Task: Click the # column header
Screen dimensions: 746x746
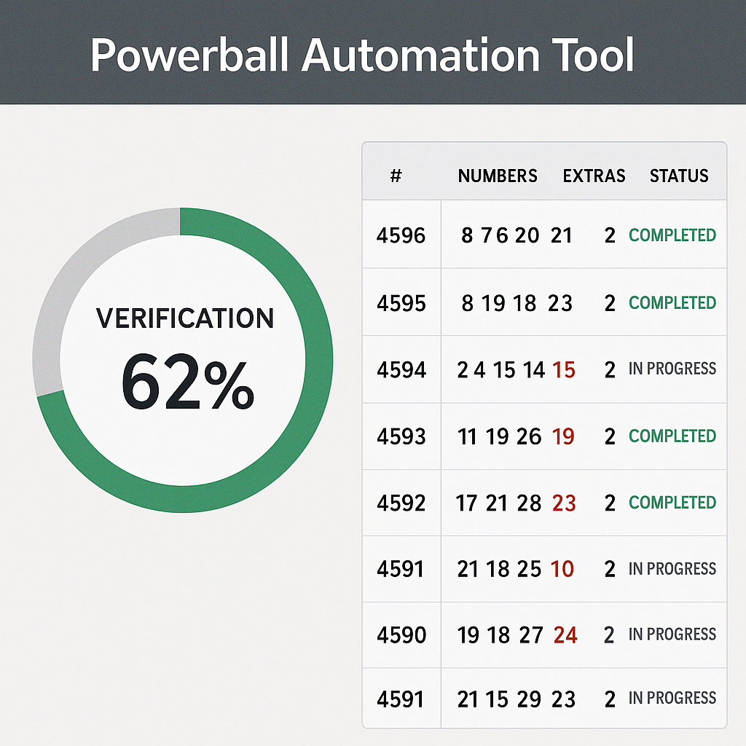Action: (x=396, y=176)
